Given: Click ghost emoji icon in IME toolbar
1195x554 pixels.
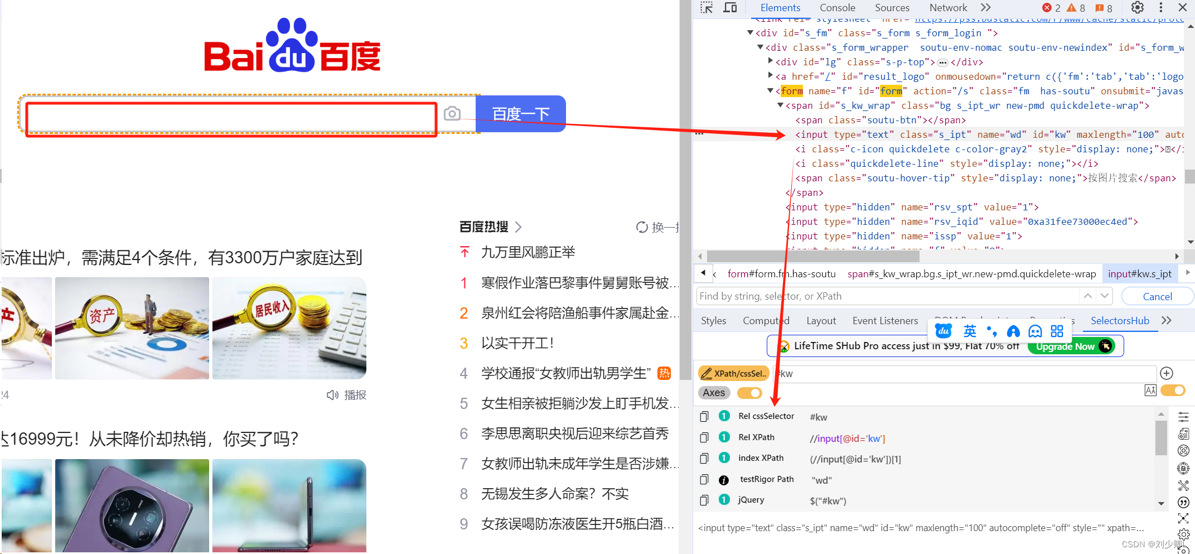Looking at the screenshot, I should [1035, 331].
